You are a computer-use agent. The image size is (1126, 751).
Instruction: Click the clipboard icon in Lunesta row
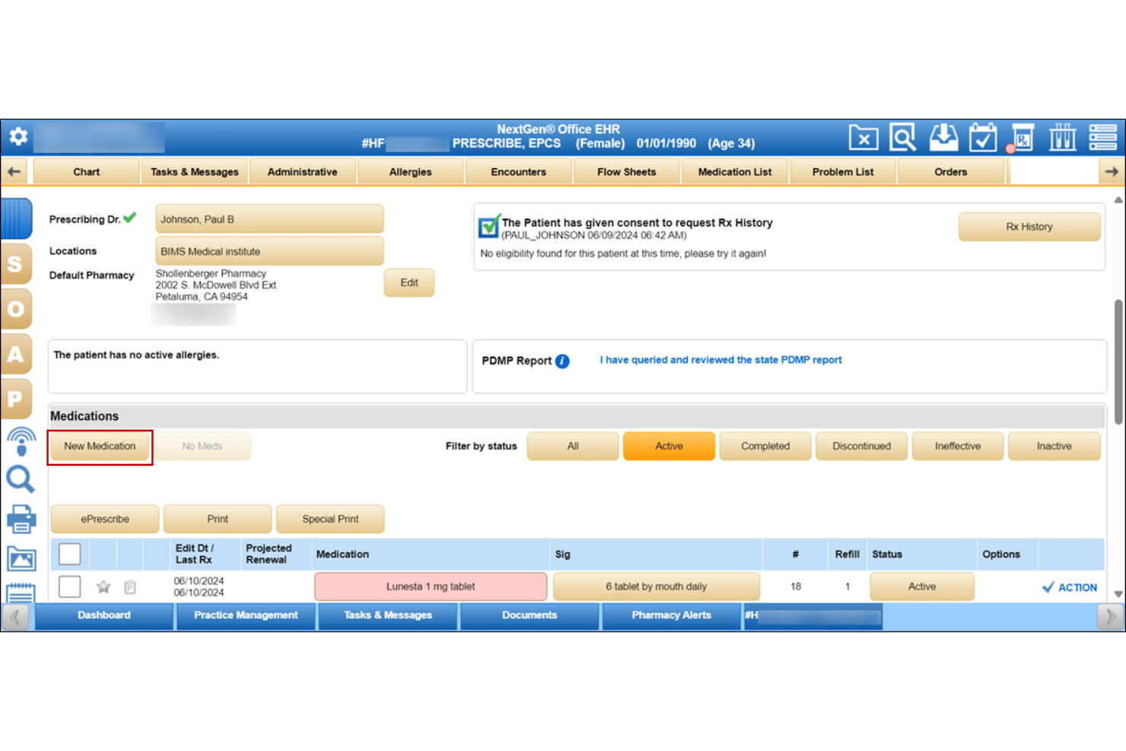tap(130, 587)
